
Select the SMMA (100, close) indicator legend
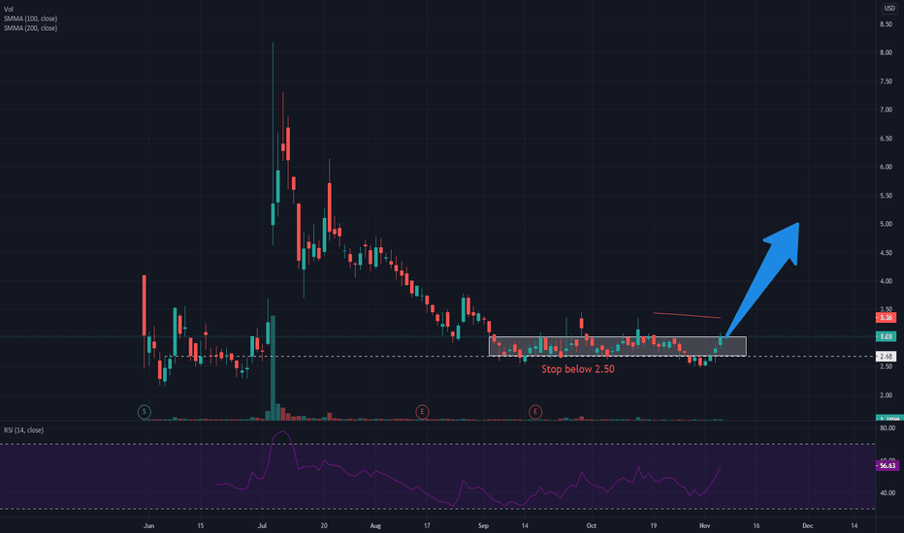[31, 18]
